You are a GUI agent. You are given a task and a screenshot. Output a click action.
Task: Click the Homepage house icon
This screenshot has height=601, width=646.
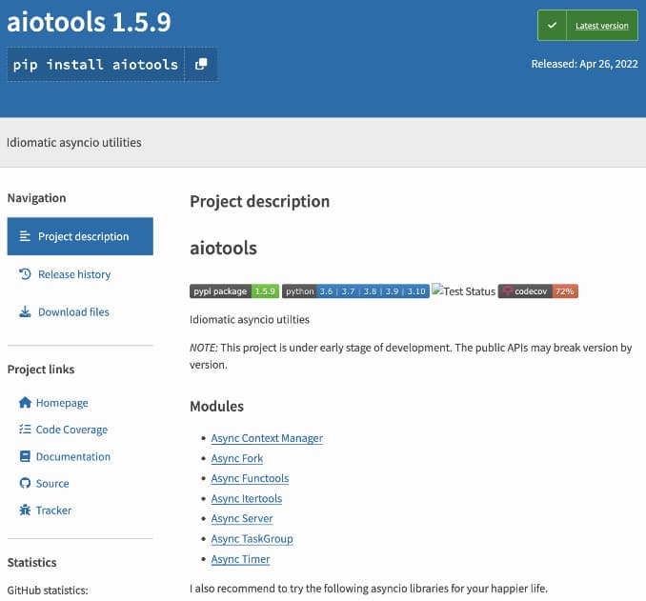(26, 403)
